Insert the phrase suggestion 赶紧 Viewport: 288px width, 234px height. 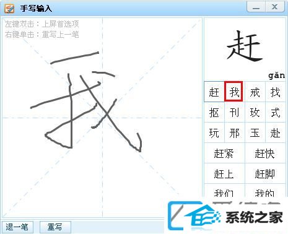point(224,153)
